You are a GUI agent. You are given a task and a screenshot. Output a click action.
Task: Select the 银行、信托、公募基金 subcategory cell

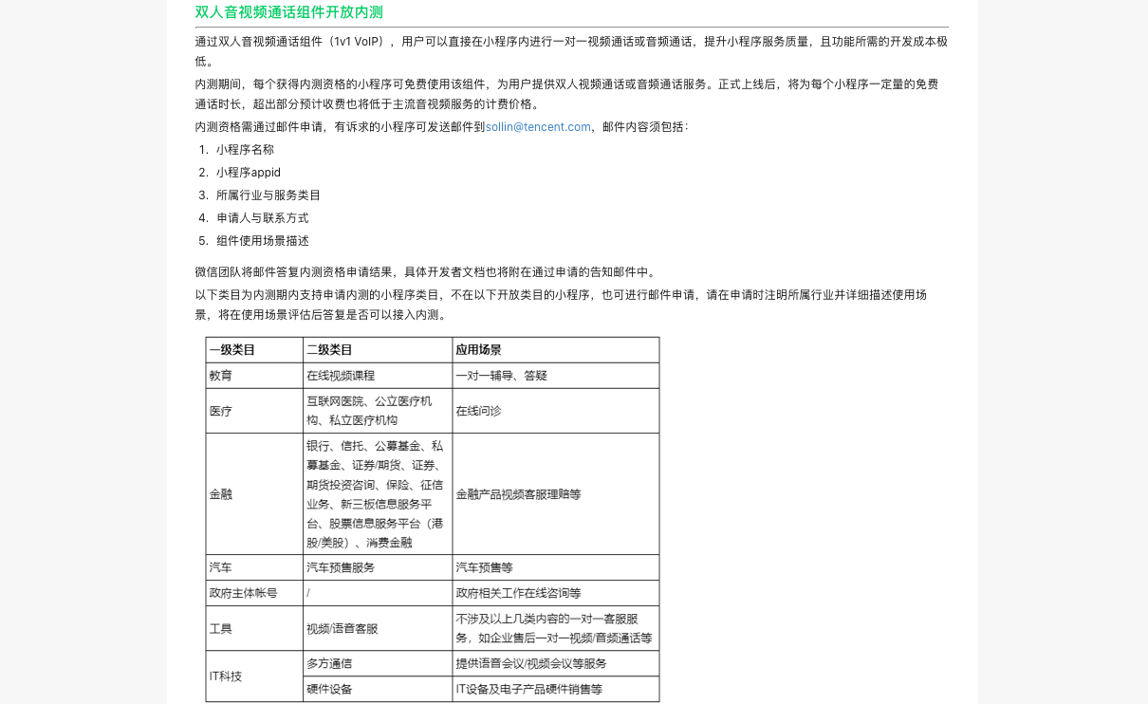[378, 494]
